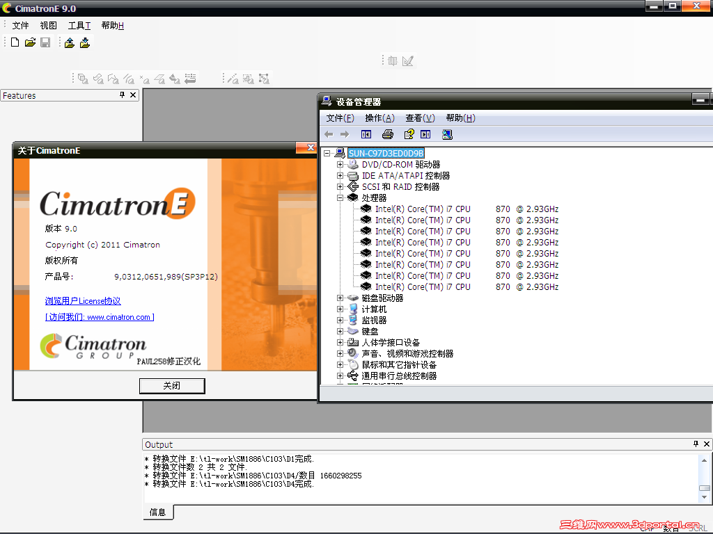
Task: Collapse the 处理器 node
Action: click(340, 197)
